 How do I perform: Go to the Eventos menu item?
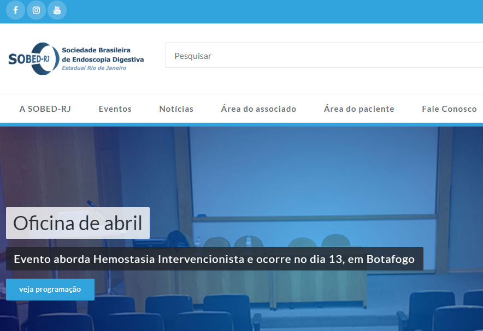(x=115, y=109)
